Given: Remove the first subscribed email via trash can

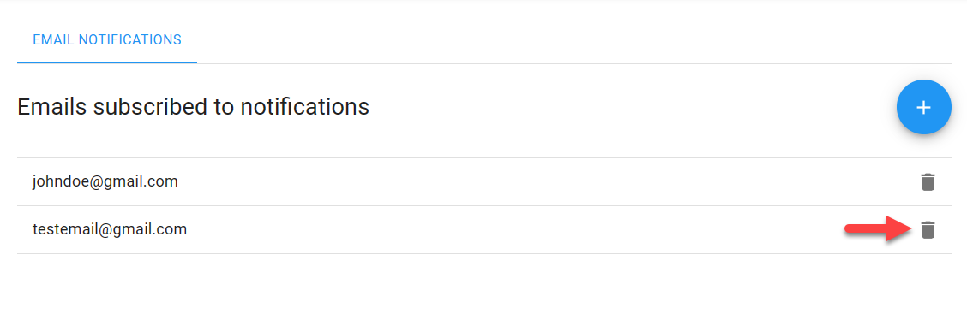Looking at the screenshot, I should click(928, 182).
